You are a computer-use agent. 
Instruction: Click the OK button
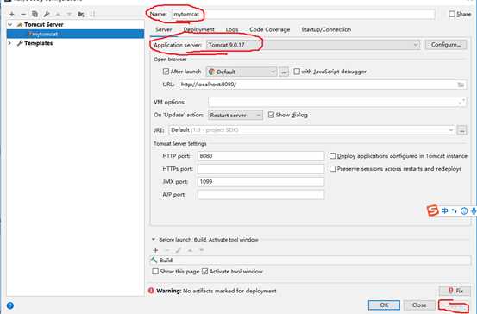pyautogui.click(x=384, y=305)
